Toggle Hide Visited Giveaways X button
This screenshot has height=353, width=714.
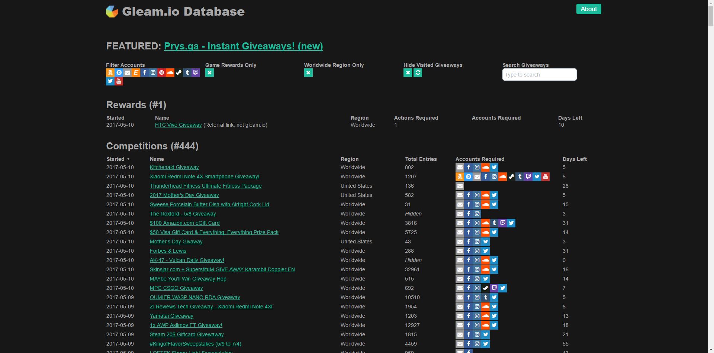click(408, 73)
